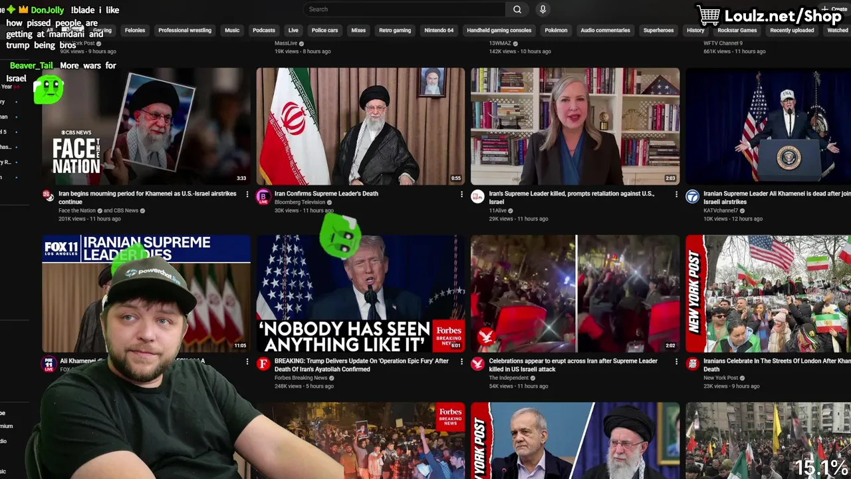
Task: Select the Recently uploaded filter chip
Action: [792, 31]
